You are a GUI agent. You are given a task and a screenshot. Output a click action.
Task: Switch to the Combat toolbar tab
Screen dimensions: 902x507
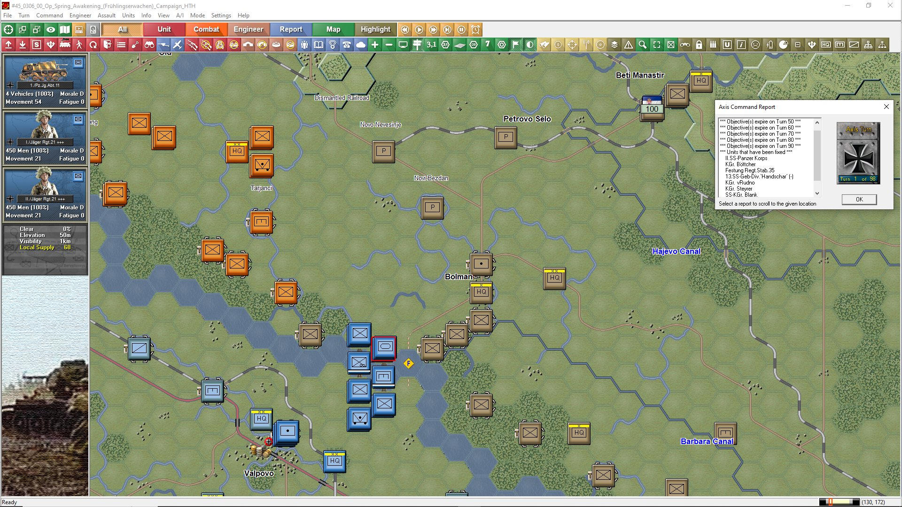(x=206, y=29)
